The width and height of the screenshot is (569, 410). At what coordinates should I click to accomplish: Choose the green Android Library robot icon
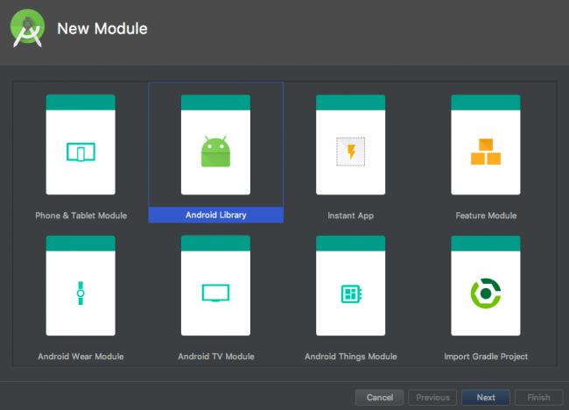pos(215,152)
